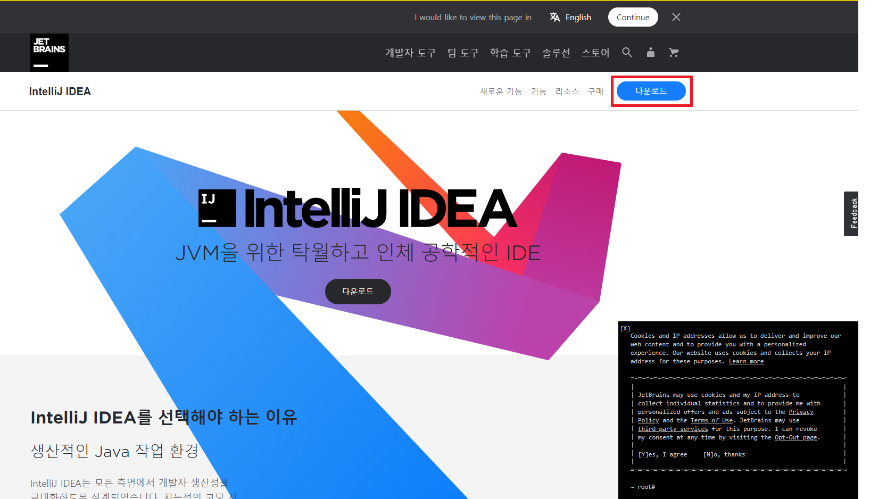Open the Feedback side tab
This screenshot has width=895, height=499.
pos(851,214)
